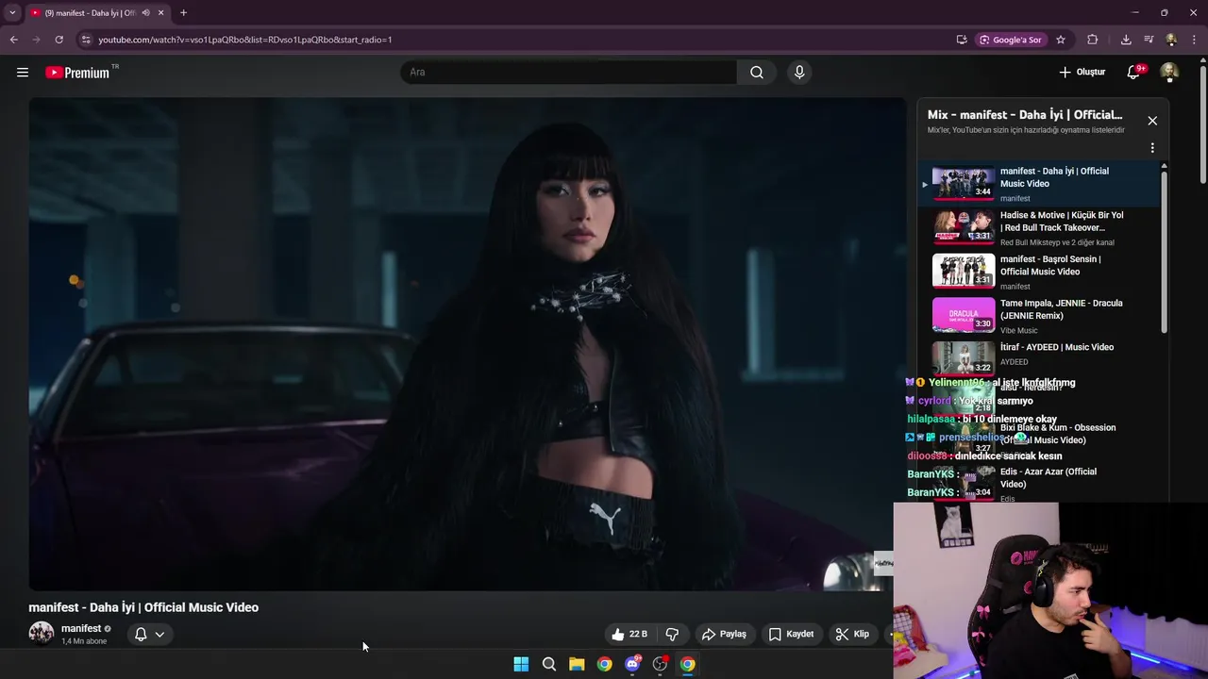Play Edis - Azar Azar official video
Screen dimensions: 1208x679
tap(1043, 483)
